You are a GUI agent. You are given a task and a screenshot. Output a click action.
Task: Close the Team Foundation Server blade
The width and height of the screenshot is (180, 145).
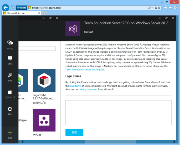coord(173,18)
